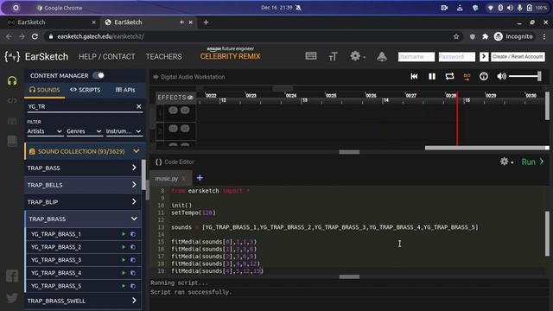
Task: Submit login with arrow button
Action: click(484, 56)
